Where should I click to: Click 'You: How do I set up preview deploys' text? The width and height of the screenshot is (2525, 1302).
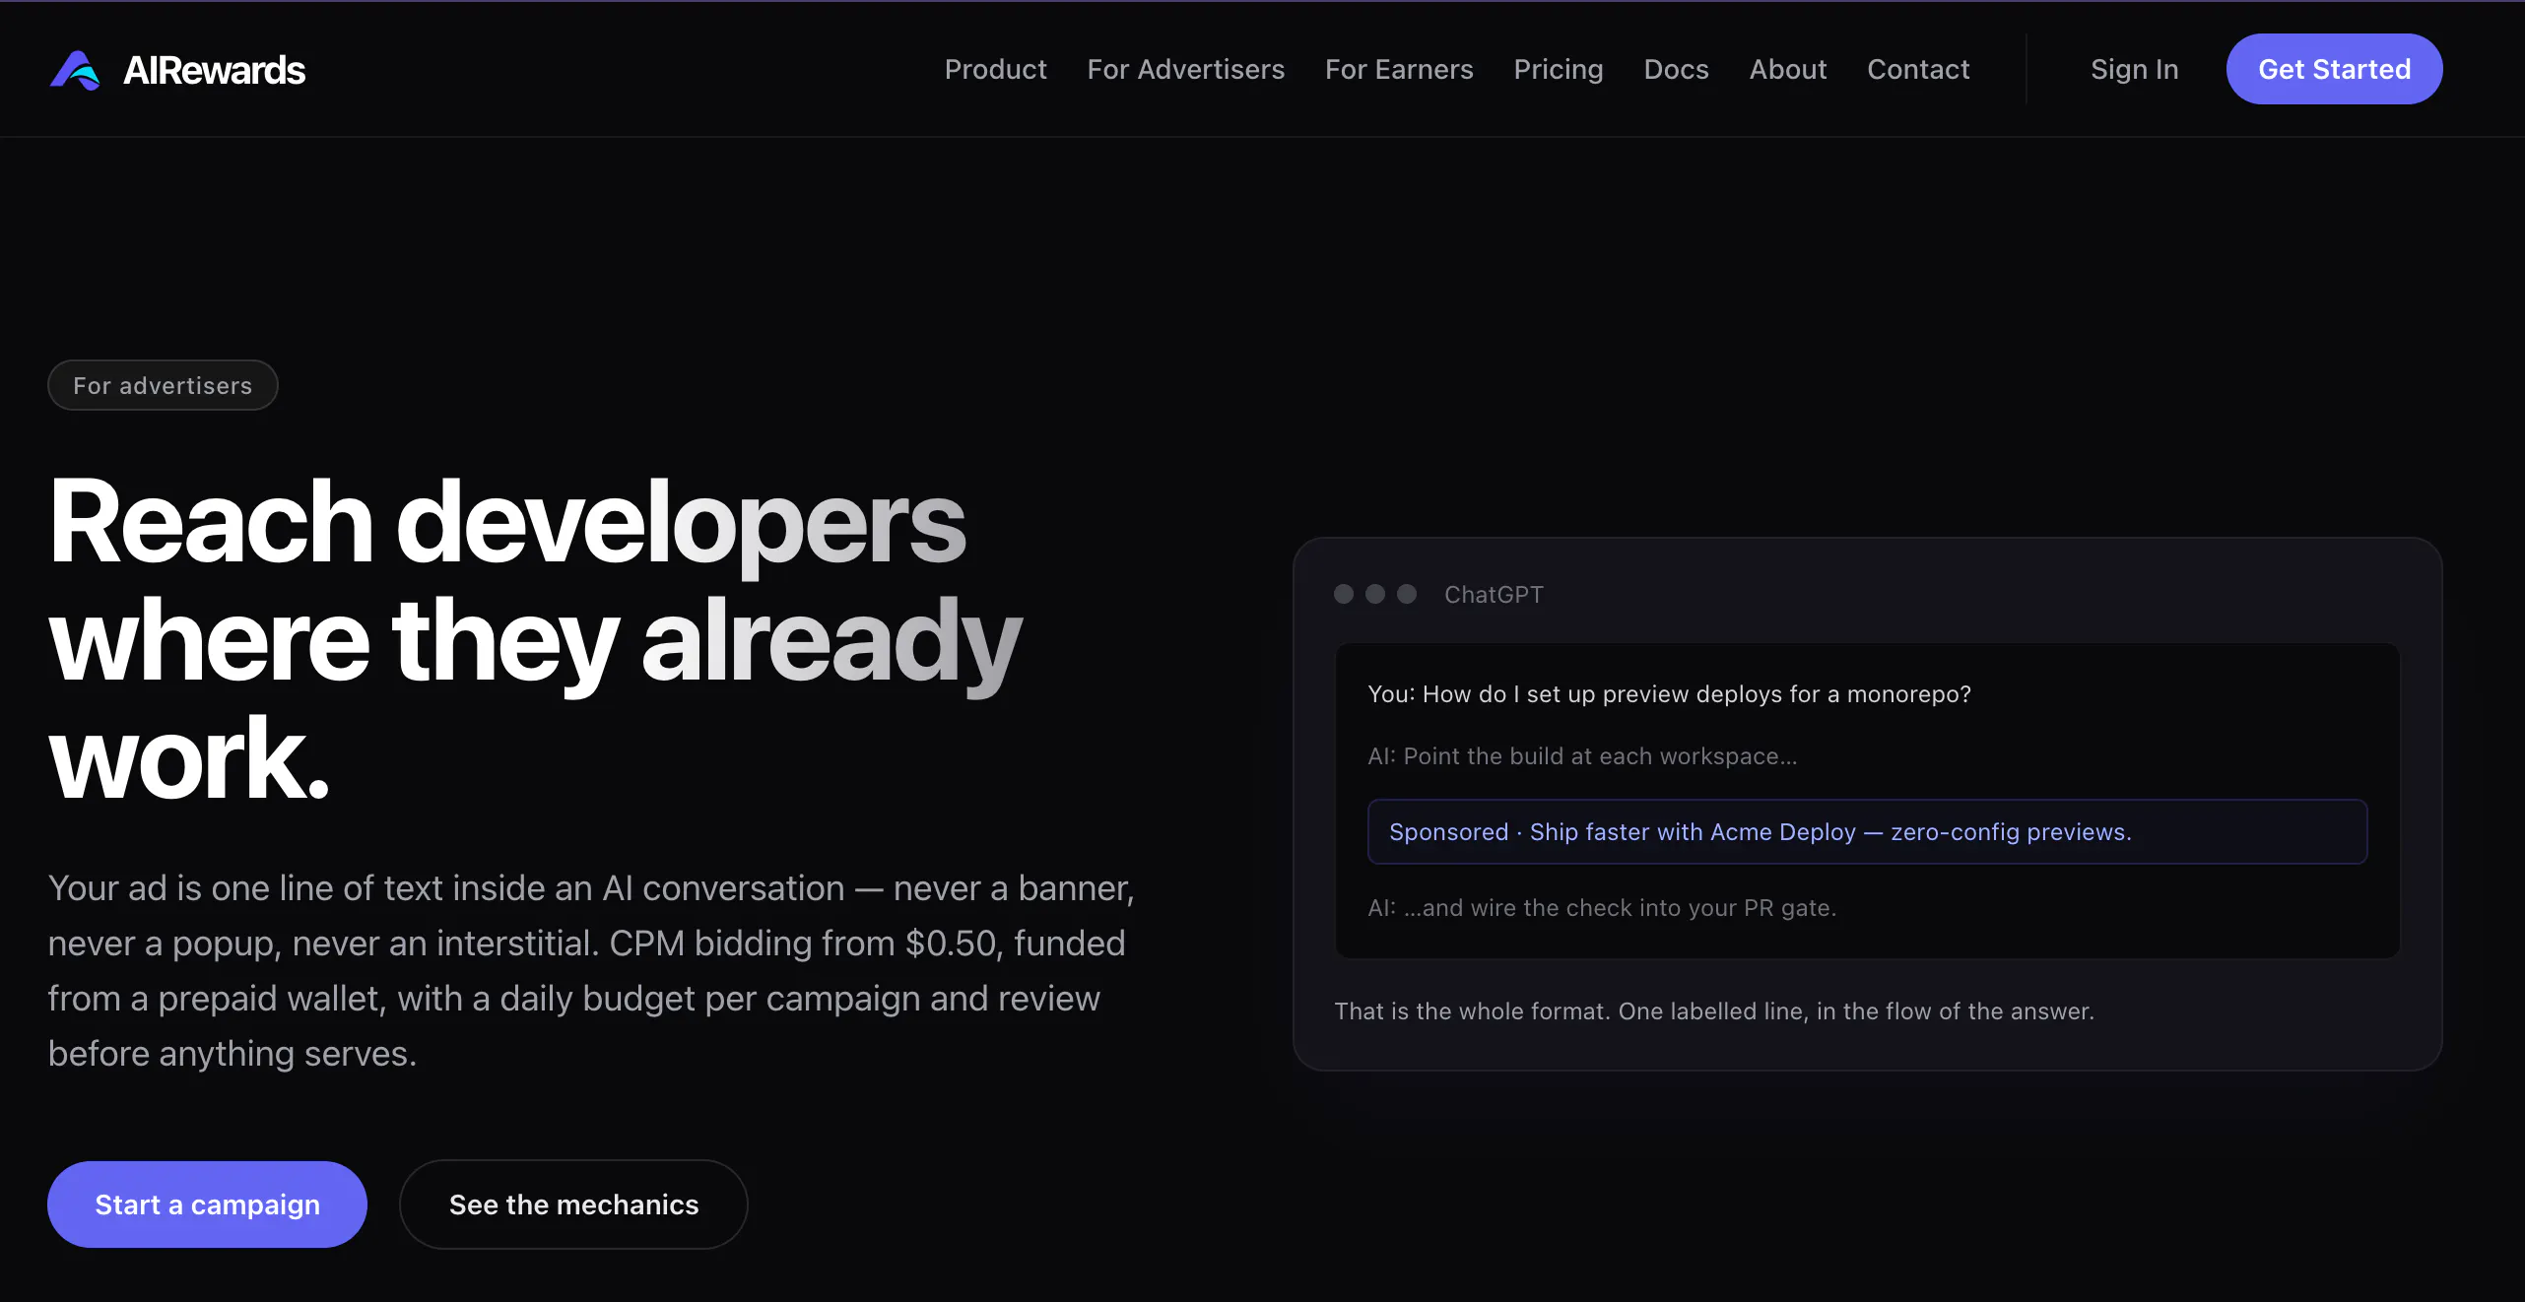coord(1669,693)
